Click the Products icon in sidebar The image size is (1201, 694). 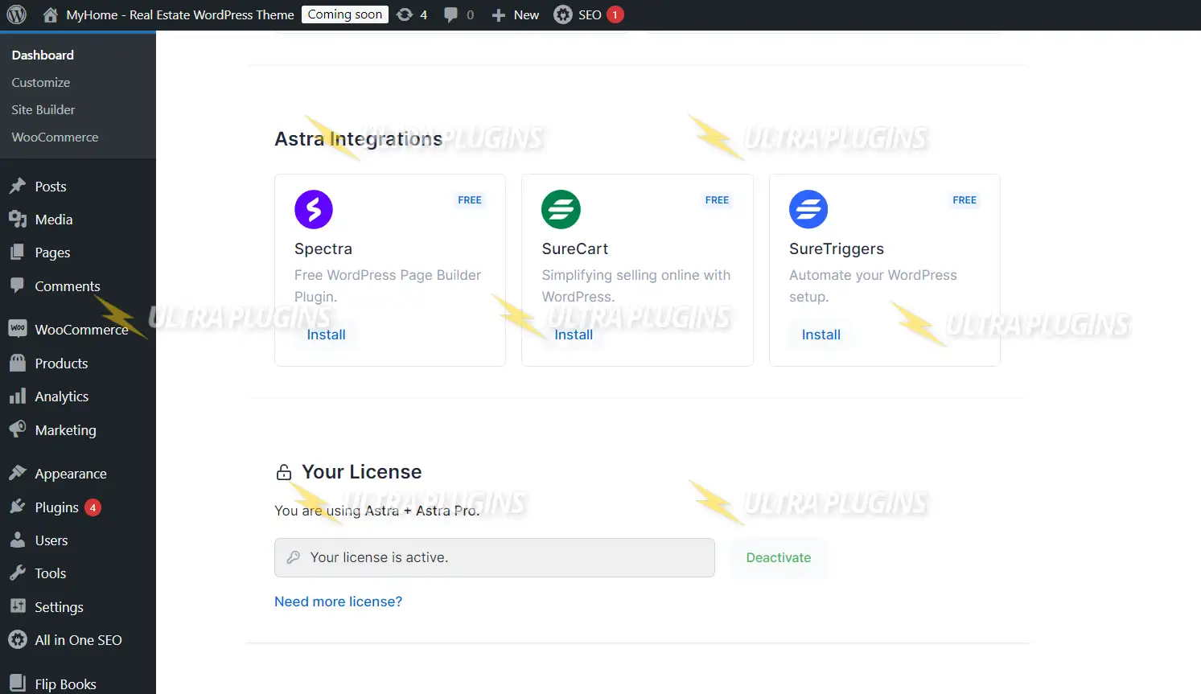(x=18, y=363)
